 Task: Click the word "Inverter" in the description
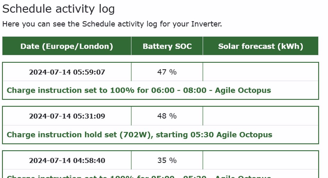[x=206, y=24]
